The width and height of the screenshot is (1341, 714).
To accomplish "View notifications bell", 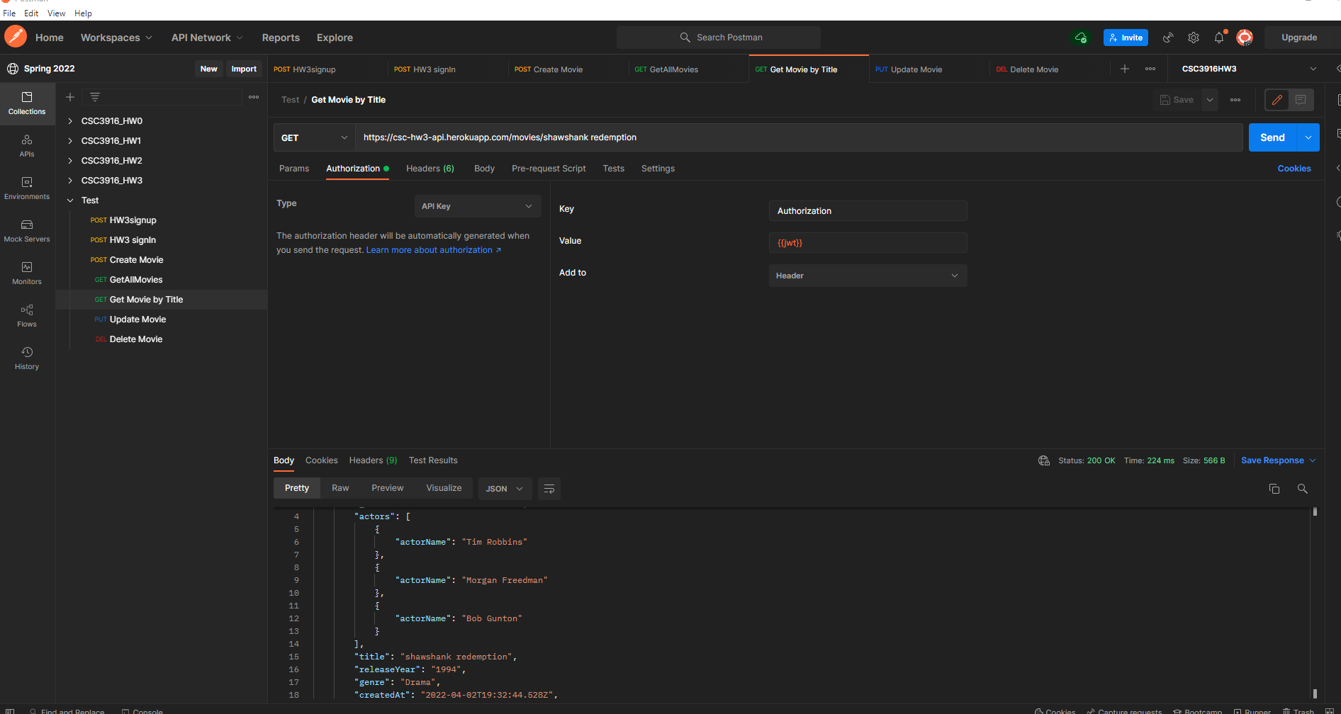I will (x=1218, y=38).
